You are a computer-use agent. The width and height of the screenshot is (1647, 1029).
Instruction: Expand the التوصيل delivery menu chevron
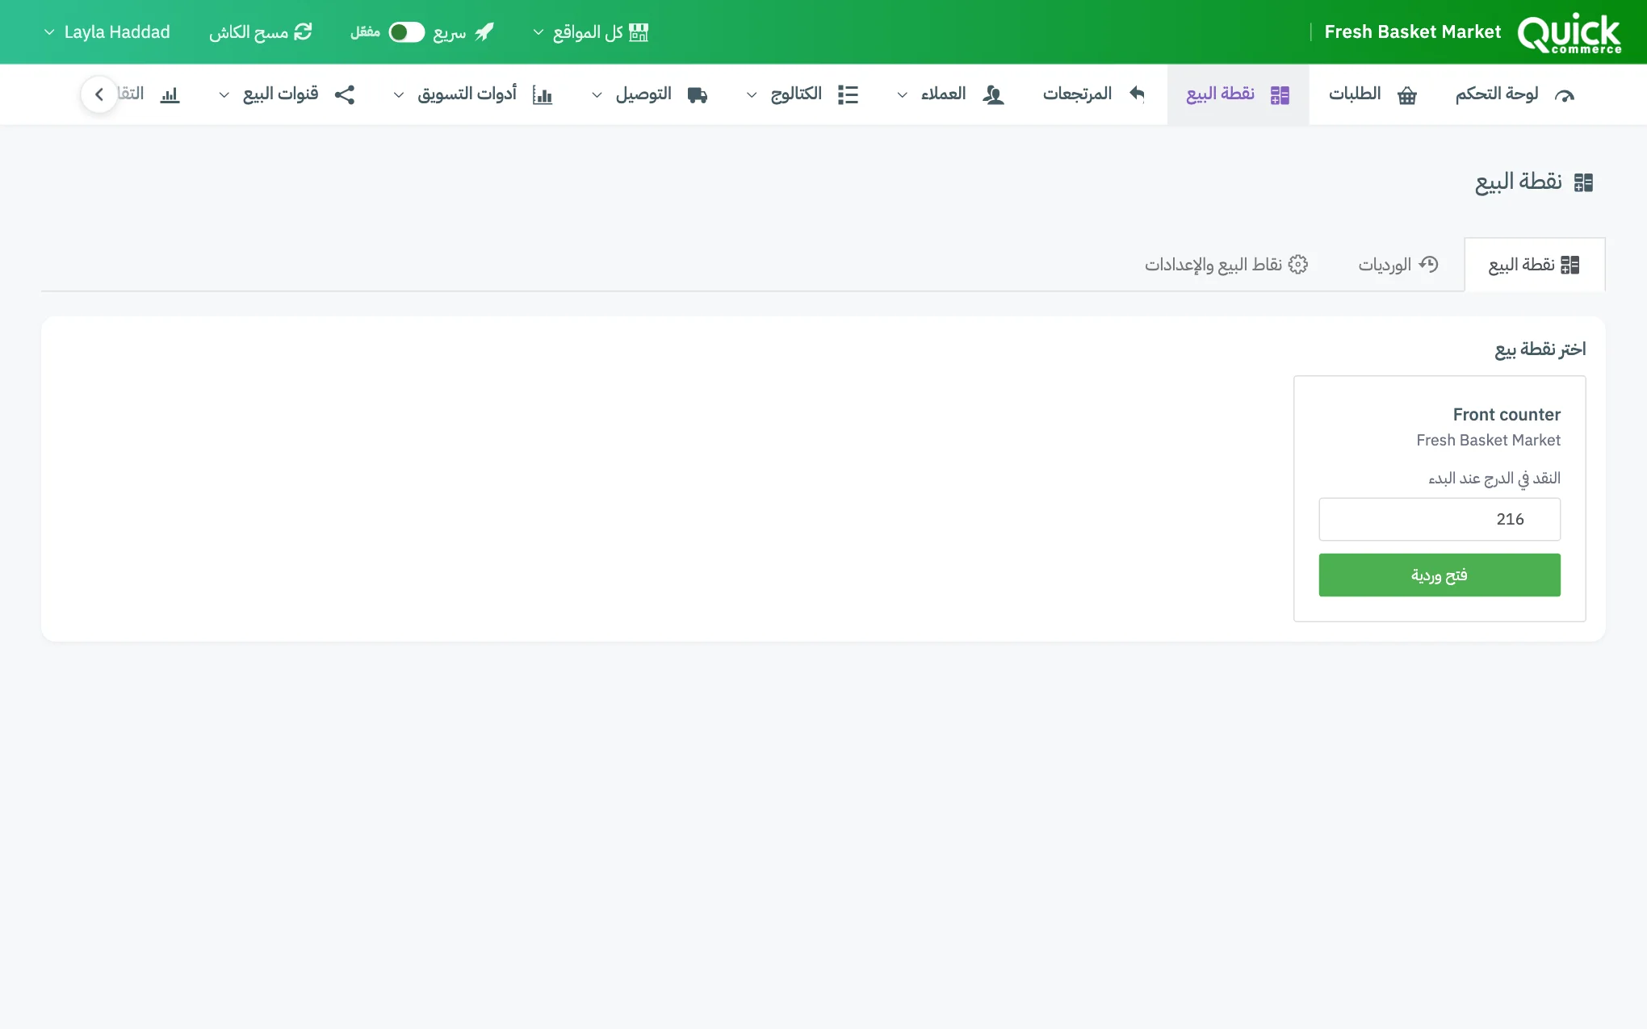(597, 95)
